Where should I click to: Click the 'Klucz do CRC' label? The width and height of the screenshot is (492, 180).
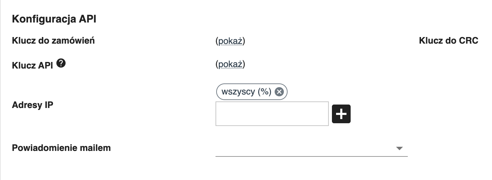click(448, 40)
